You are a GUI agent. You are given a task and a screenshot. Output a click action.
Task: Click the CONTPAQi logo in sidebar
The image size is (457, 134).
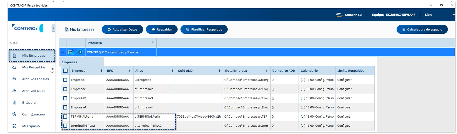tap(27, 28)
